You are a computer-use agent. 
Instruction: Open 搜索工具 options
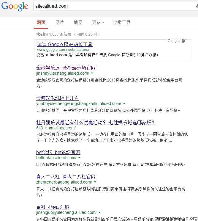point(122,22)
